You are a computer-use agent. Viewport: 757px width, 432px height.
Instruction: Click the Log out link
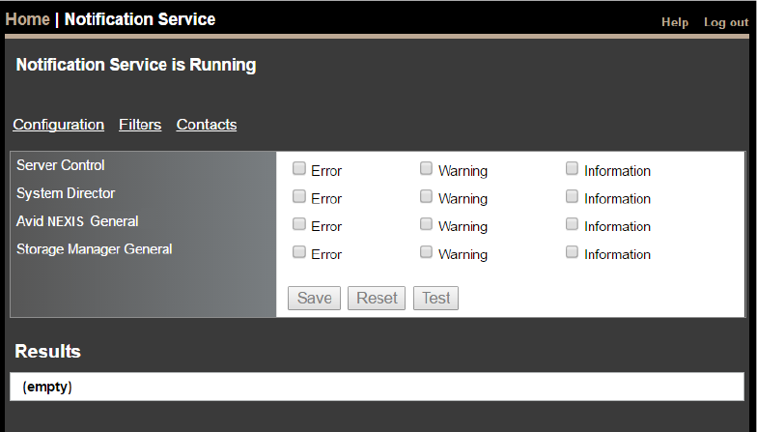[x=725, y=22]
